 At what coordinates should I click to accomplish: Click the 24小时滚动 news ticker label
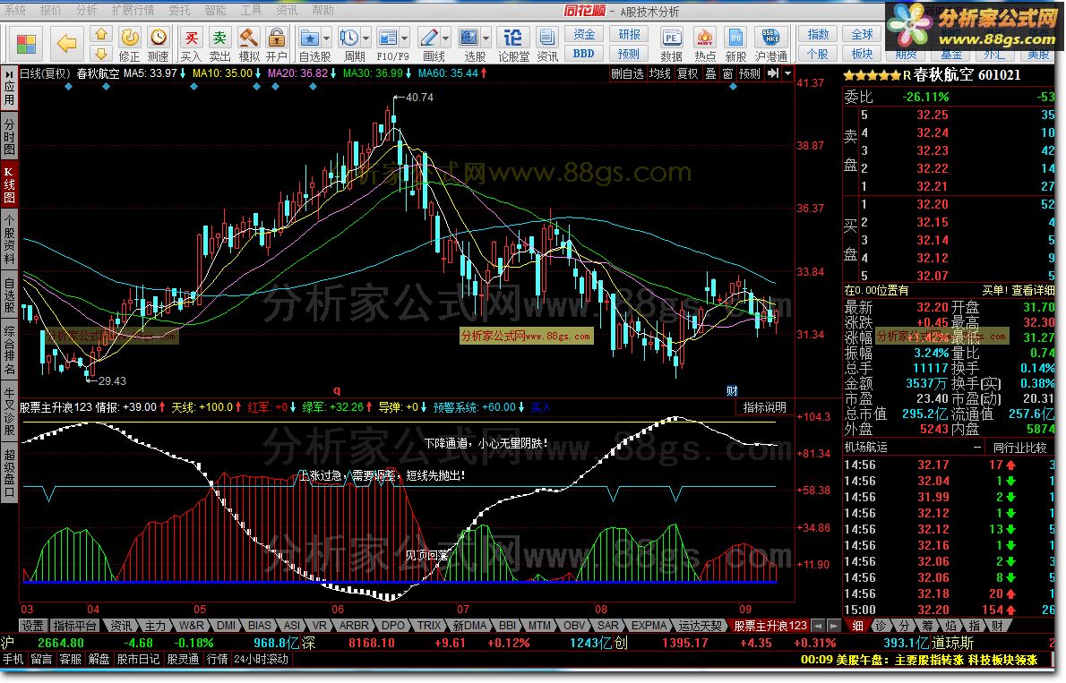tap(261, 659)
